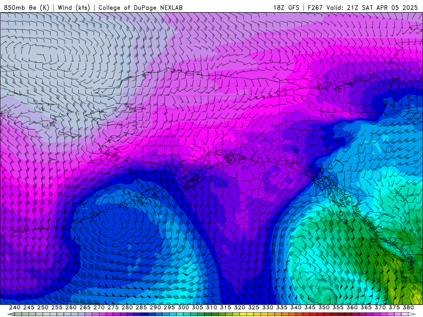
Task: Click the 300 value on the color scale
Action: [x=183, y=307]
